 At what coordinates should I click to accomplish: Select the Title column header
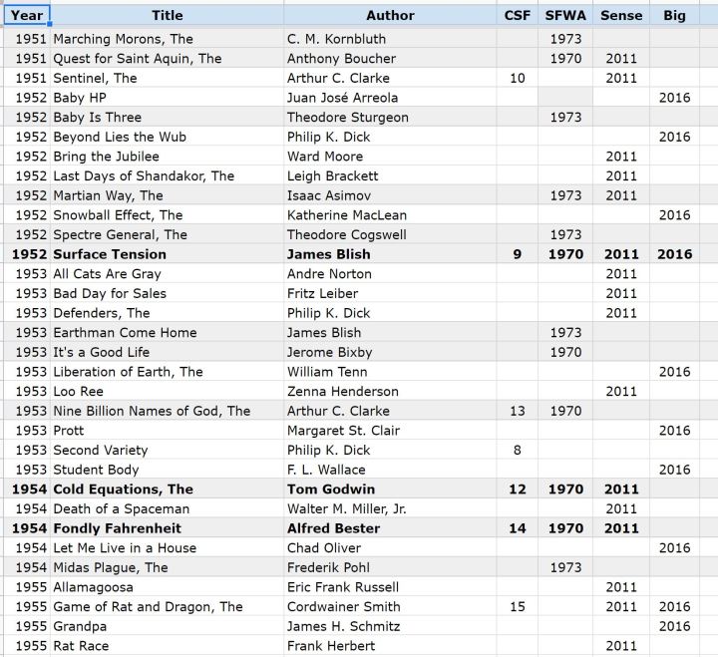(x=167, y=15)
